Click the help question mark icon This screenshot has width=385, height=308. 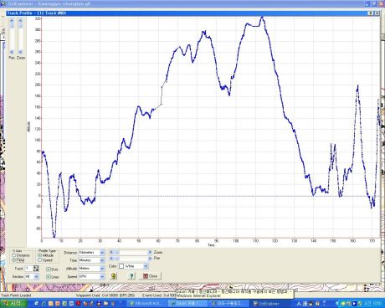(x=131, y=276)
